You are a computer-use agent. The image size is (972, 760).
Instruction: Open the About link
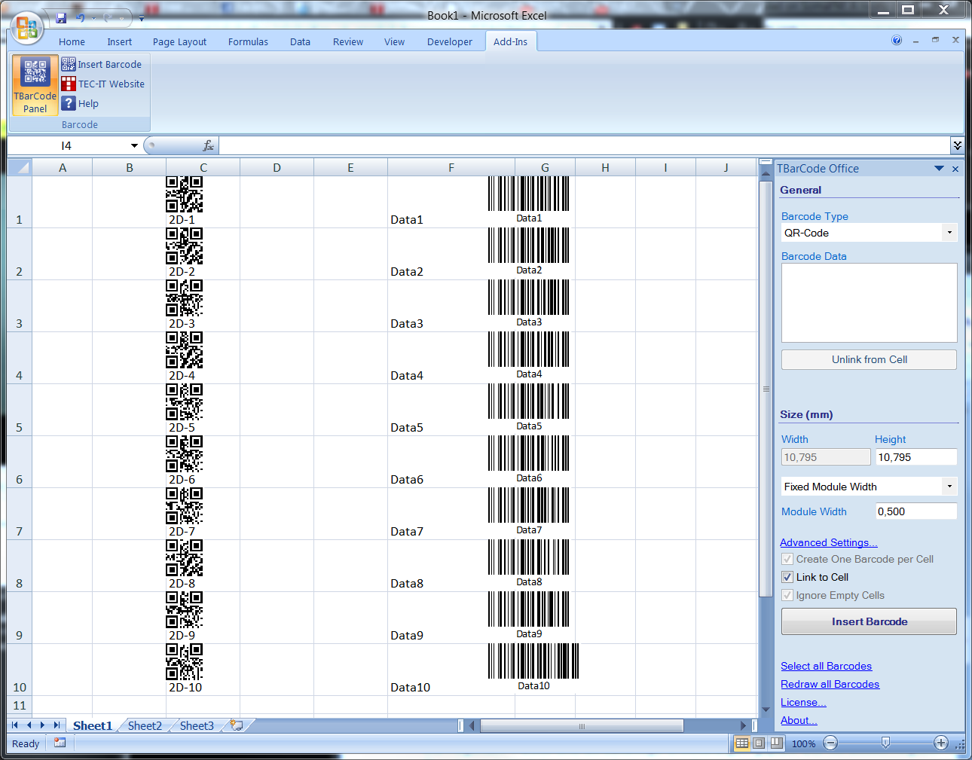click(799, 720)
